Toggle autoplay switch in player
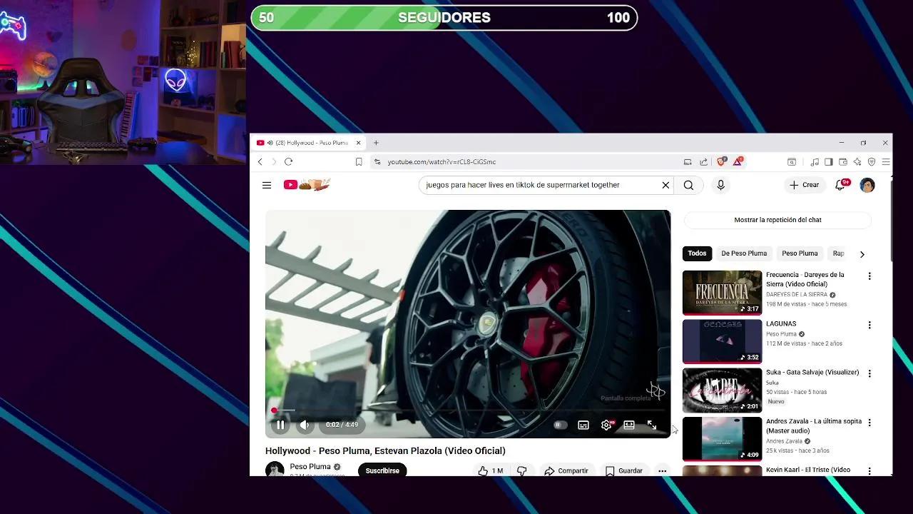The height and width of the screenshot is (514, 913). click(x=560, y=425)
